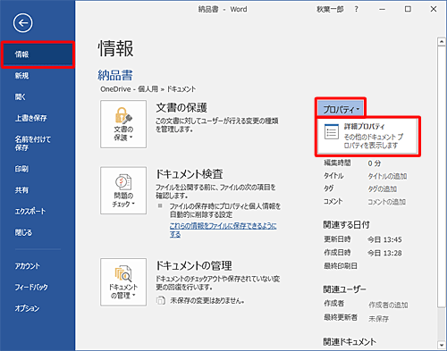Image resolution: width=447 pixels, height=351 pixels.
Task: Click the scrollbar down arrow
Action: pyautogui.click(x=442, y=345)
